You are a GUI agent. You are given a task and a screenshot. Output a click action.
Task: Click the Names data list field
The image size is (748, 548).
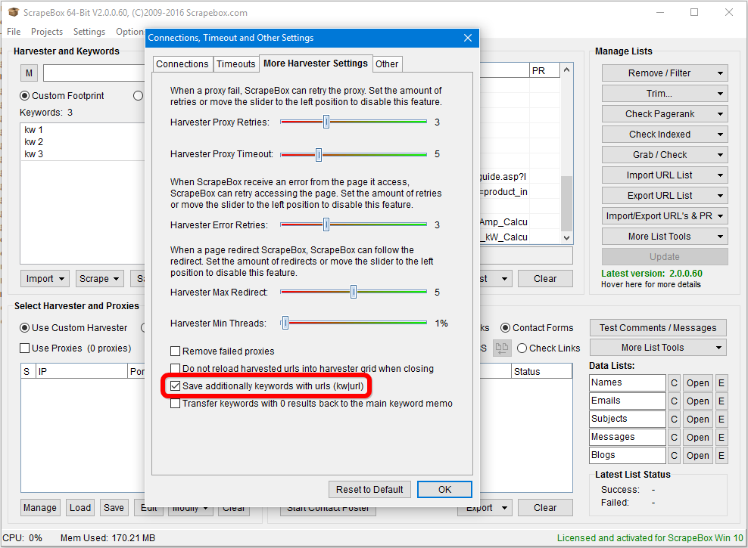(628, 382)
